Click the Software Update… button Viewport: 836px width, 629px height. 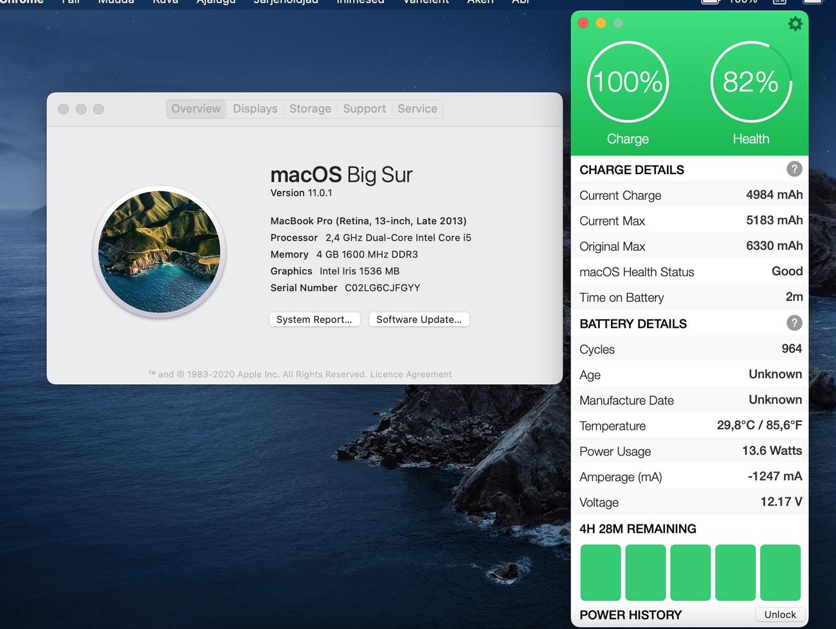[419, 319]
